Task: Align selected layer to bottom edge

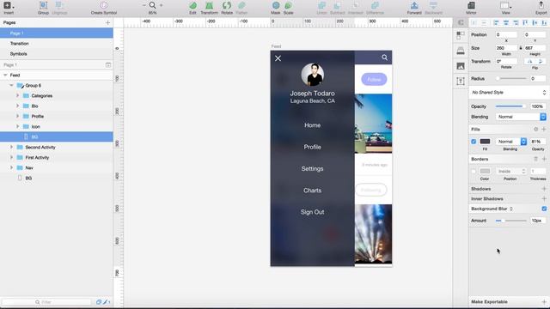Action: [544, 23]
